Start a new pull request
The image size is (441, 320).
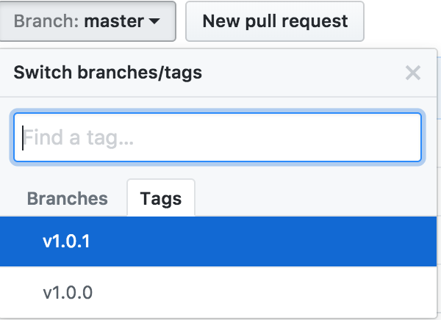point(275,21)
